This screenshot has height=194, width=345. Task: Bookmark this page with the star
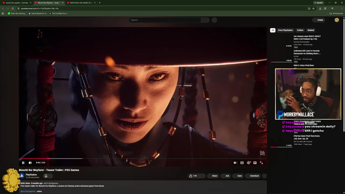click(313, 8)
